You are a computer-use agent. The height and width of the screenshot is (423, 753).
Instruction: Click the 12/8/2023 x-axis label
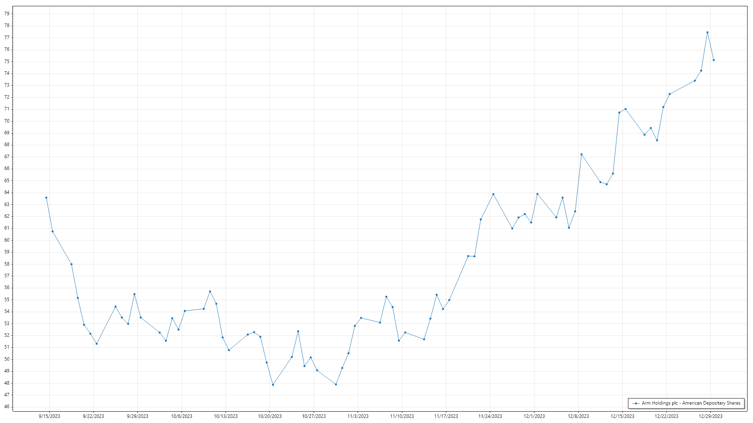pyautogui.click(x=578, y=416)
